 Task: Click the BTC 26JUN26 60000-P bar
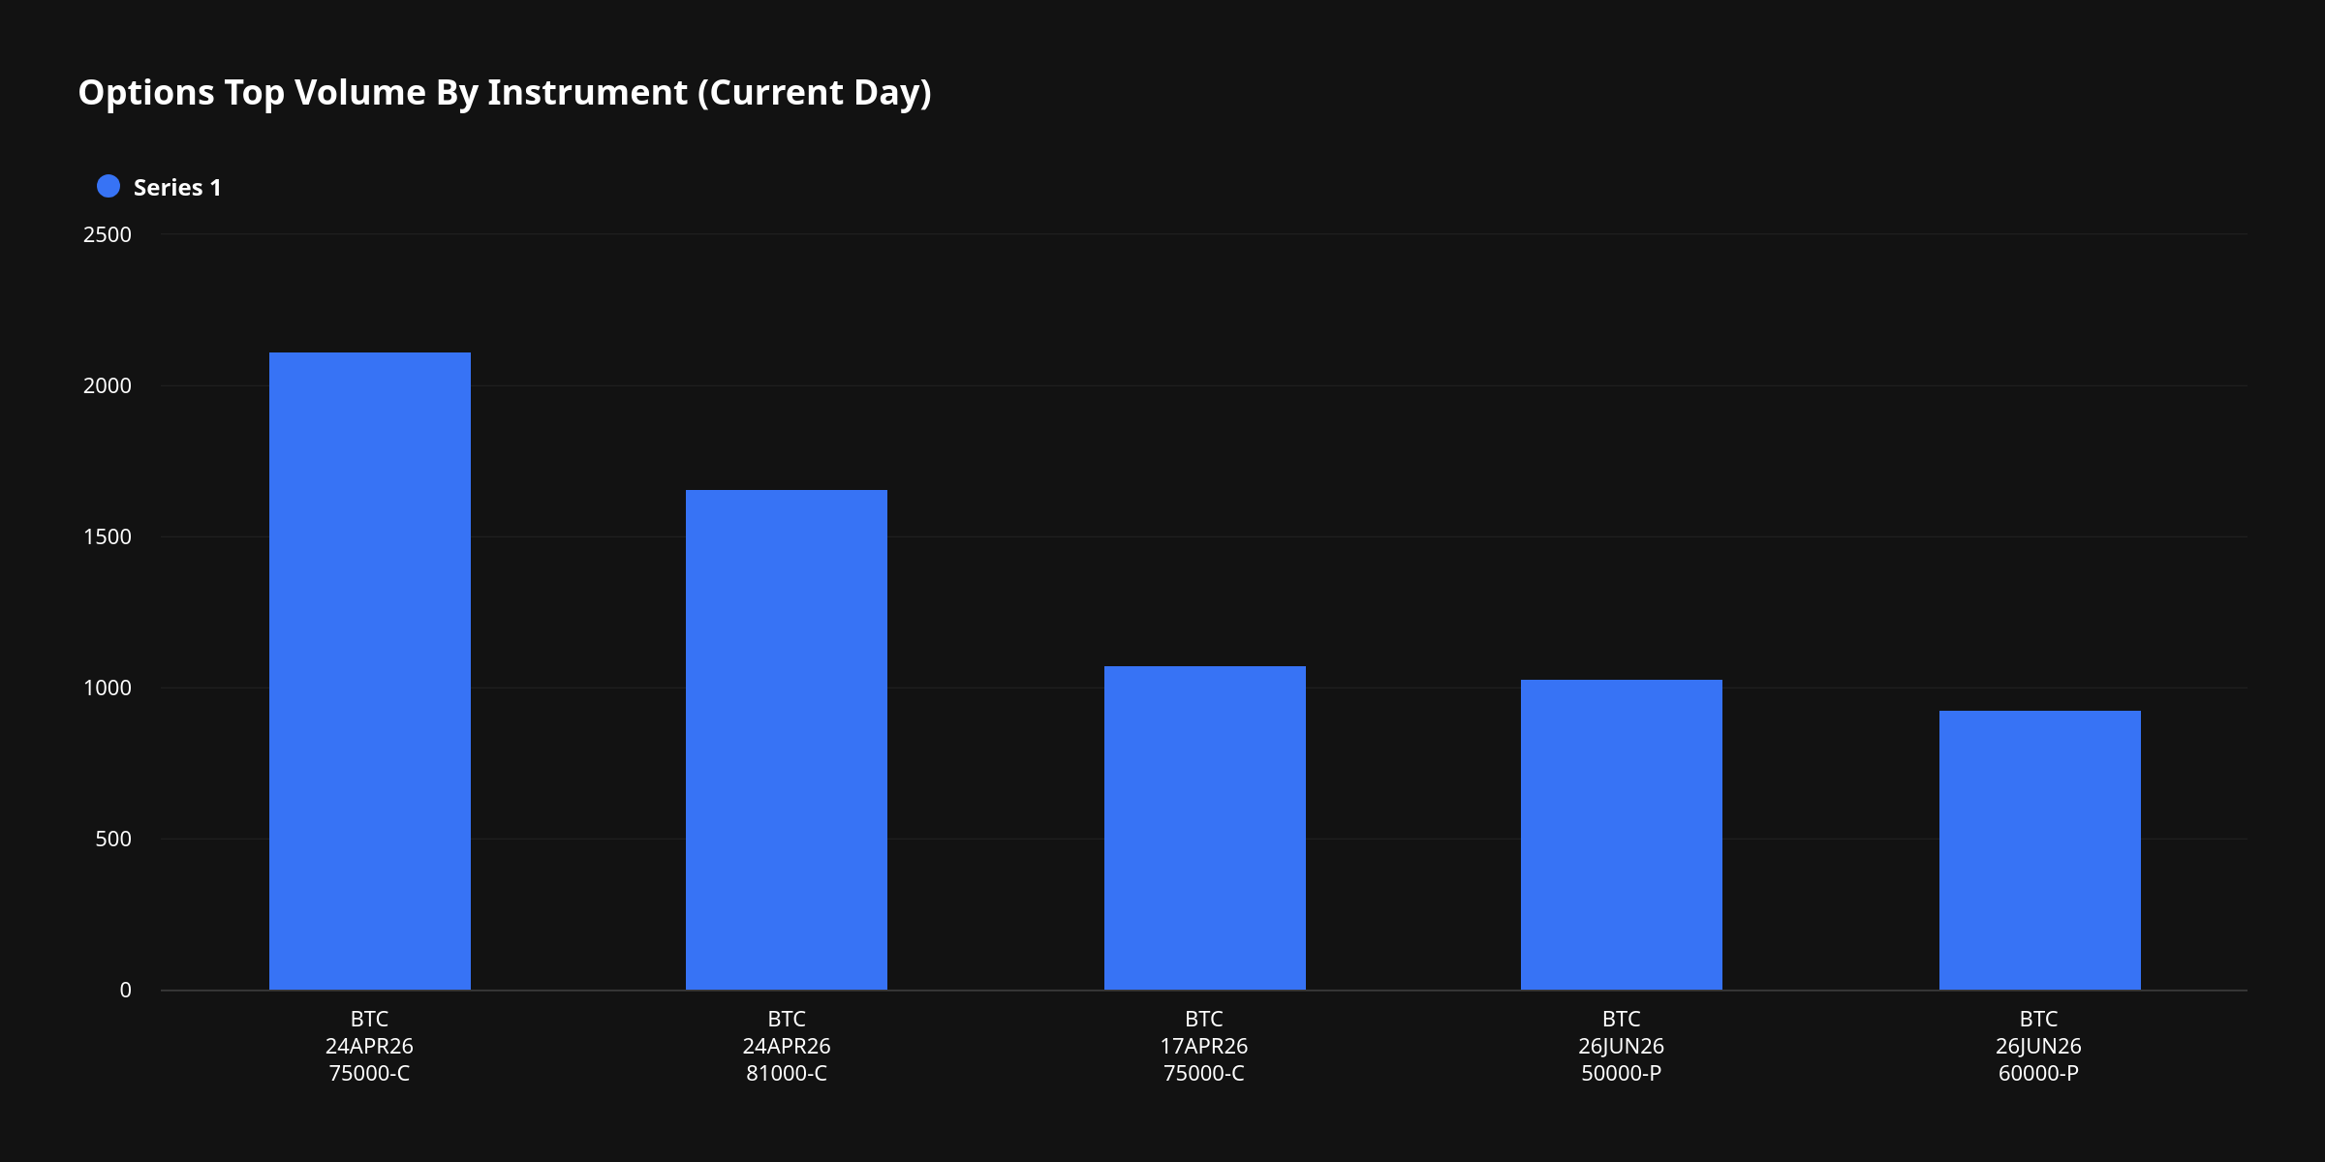click(x=2039, y=850)
